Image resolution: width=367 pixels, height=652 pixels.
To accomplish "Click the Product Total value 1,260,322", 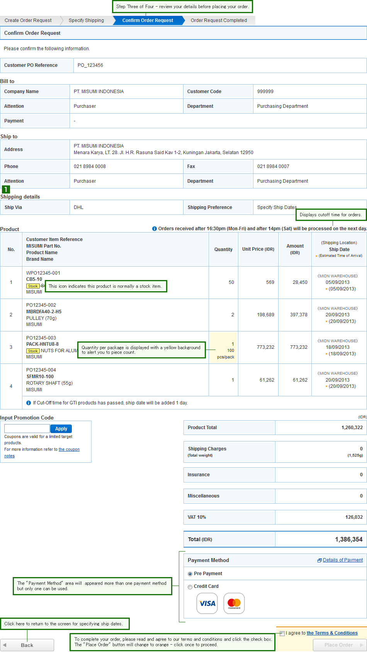I will tap(352, 428).
